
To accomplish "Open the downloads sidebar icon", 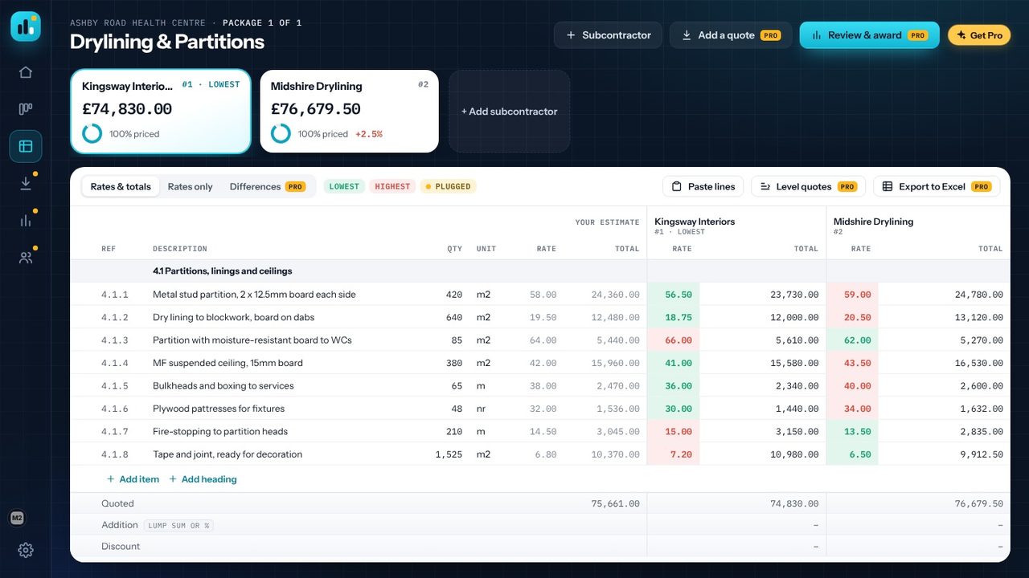I will tap(26, 183).
